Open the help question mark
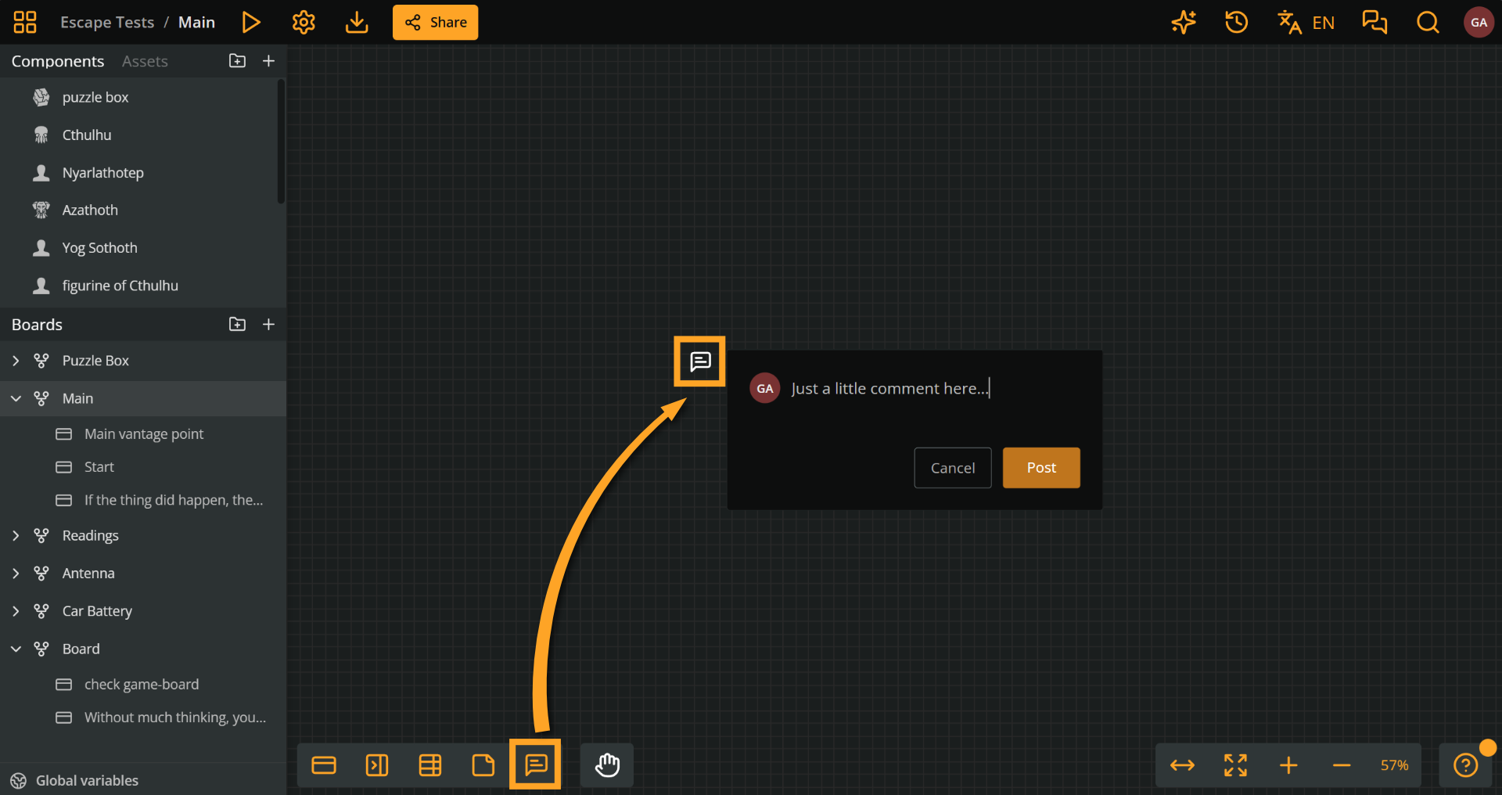The height and width of the screenshot is (795, 1502). pos(1465,765)
